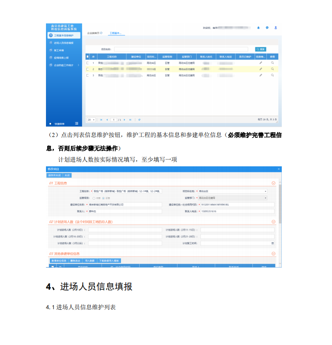Click the 工程名称 input field
This screenshot has width=332, height=345.
[x=127, y=191]
